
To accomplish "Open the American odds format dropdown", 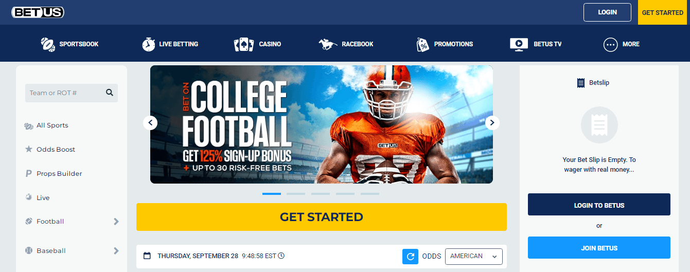I will 474,256.
